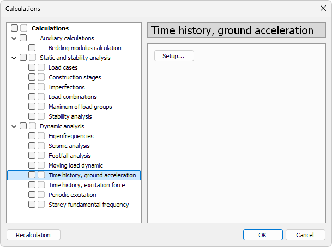This screenshot has height=247, width=332.
Task: Enable the Bedding modulus calculation checkbox
Action: click(x=32, y=47)
